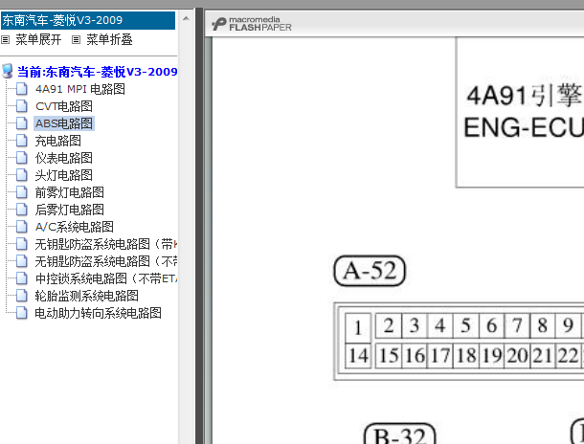The width and height of the screenshot is (584, 444).
Task: Click the page icon beside 头灯电路图
Action: [x=22, y=175]
